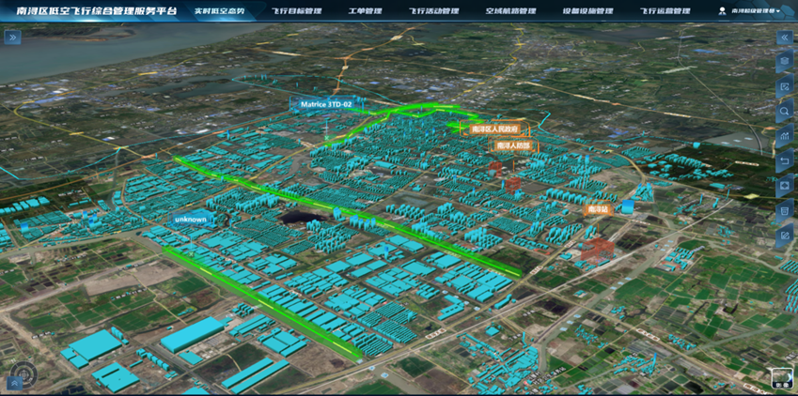Open the 飞行活动管理 menu

click(x=434, y=11)
